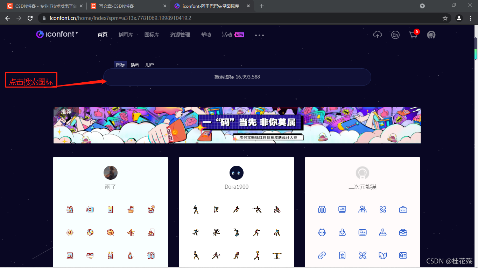The height and width of the screenshot is (268, 478).
Task: Select the beach ball icon
Action: tap(90, 232)
